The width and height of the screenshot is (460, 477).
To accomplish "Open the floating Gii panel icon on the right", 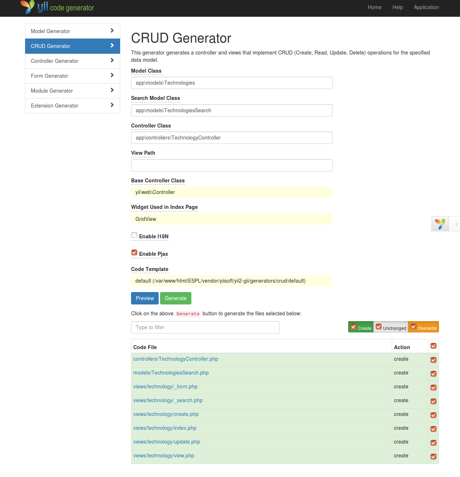I will (x=440, y=224).
